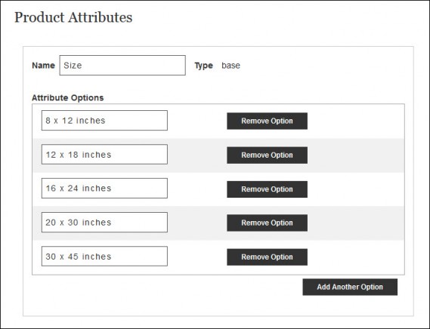This screenshot has width=430, height=329.
Task: Click the Product Attributes heading
Action: tap(73, 17)
